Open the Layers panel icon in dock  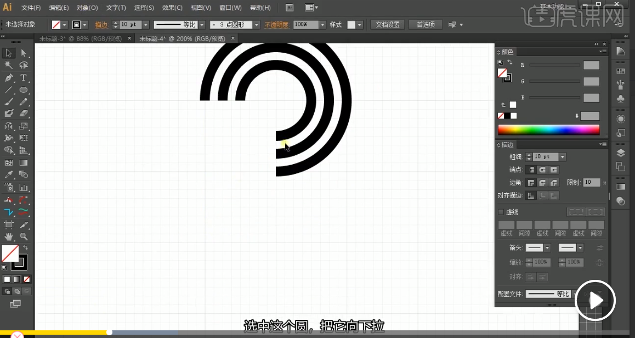(621, 153)
